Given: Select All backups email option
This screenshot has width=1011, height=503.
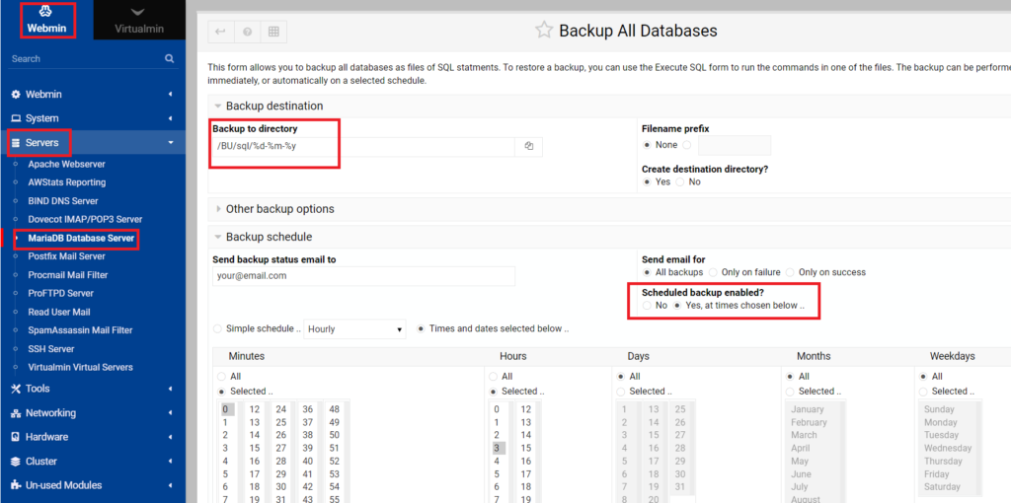Looking at the screenshot, I should tap(647, 272).
